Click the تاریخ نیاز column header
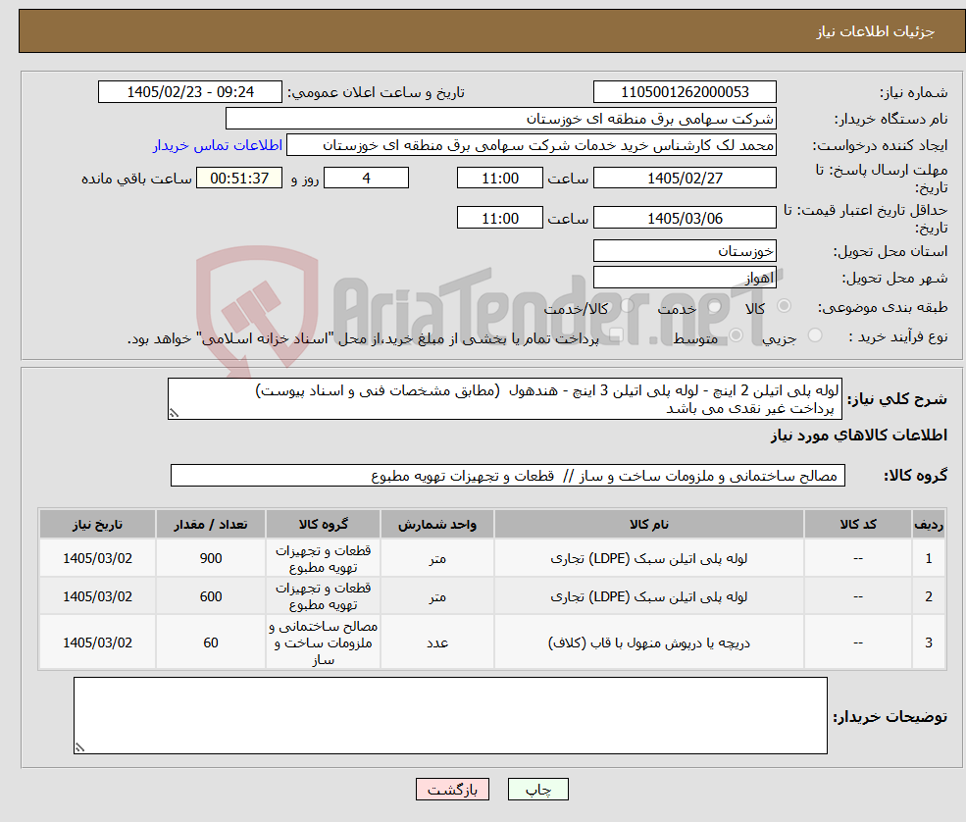Screen dimensions: 966x822 [97, 525]
